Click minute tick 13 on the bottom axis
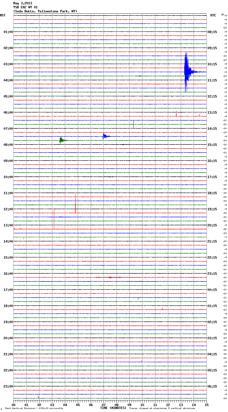228x412 pixels. 181,405
